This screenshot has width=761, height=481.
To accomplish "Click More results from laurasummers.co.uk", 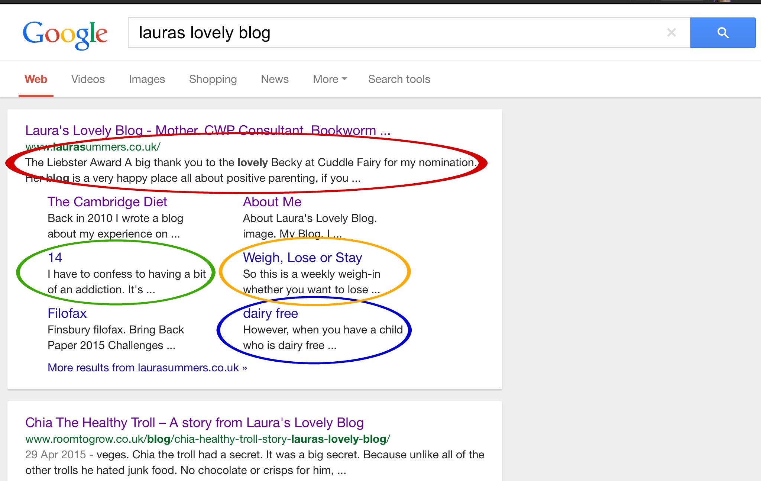I will [x=147, y=368].
